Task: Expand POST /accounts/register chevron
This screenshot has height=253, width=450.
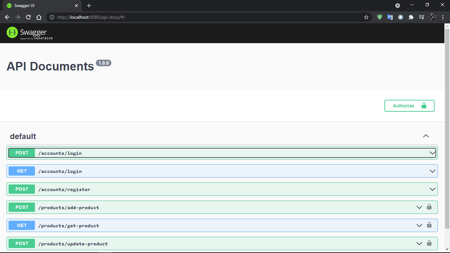Action: click(432, 189)
